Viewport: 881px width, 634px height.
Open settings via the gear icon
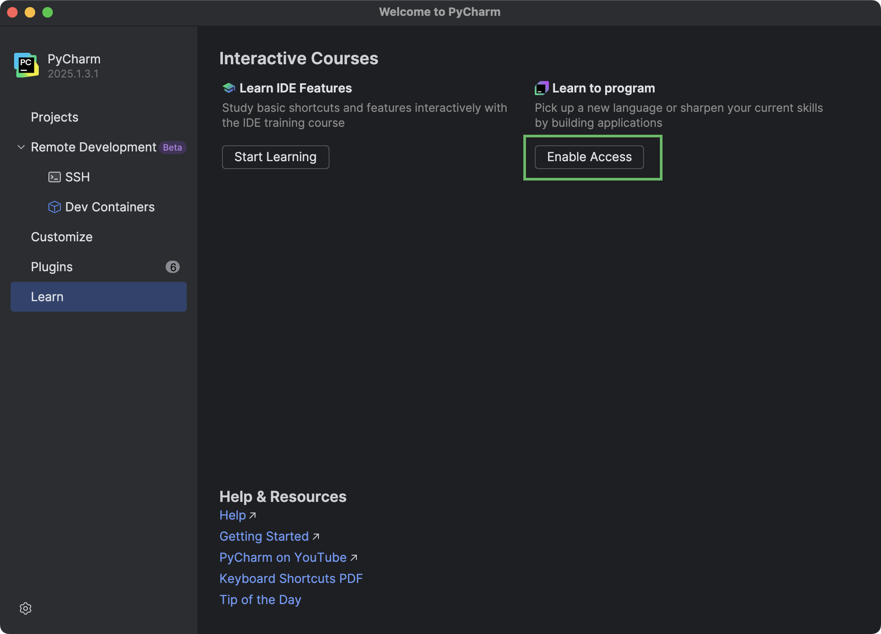click(26, 608)
